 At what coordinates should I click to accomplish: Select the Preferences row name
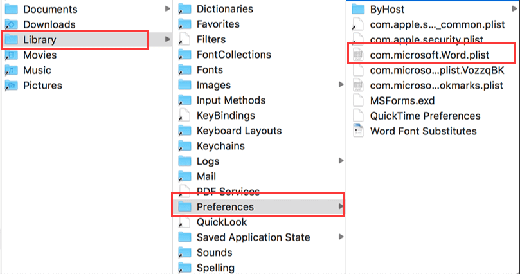(x=225, y=207)
